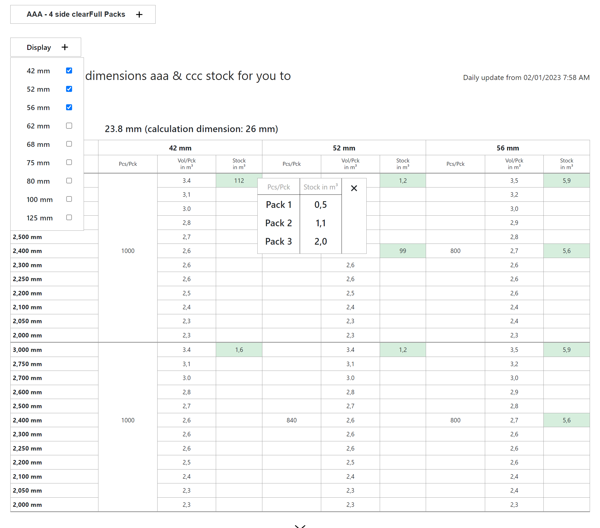The width and height of the screenshot is (600, 528).
Task: Close the Pack details popup
Action: [354, 188]
